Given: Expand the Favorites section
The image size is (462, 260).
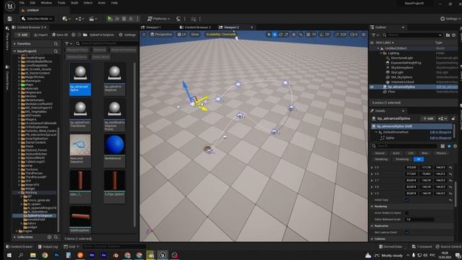Looking at the screenshot, I should pyautogui.click(x=14, y=43).
